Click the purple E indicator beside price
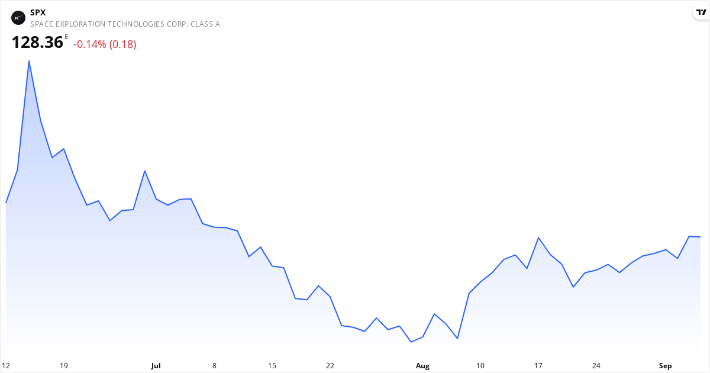The height and width of the screenshot is (373, 710). [x=67, y=37]
